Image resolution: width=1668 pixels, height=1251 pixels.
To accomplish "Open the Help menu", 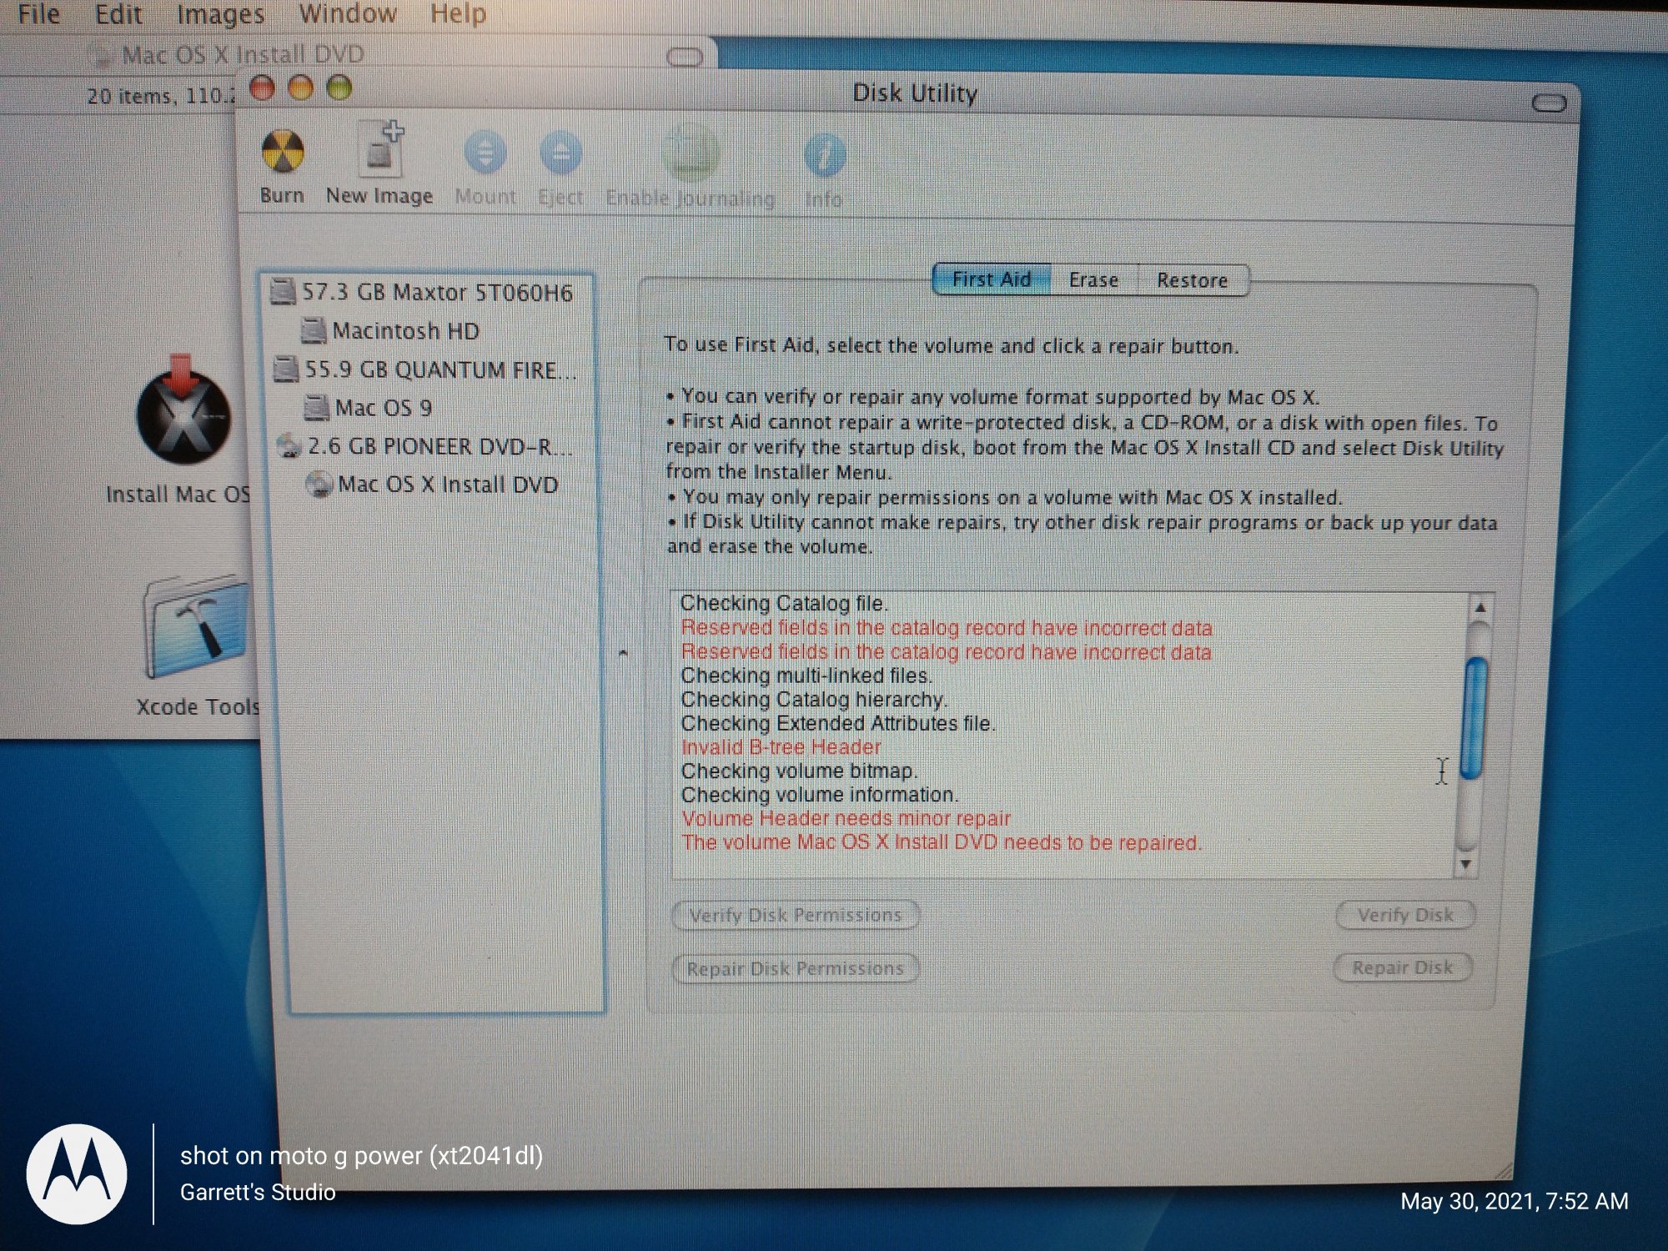I will pyautogui.click(x=458, y=14).
